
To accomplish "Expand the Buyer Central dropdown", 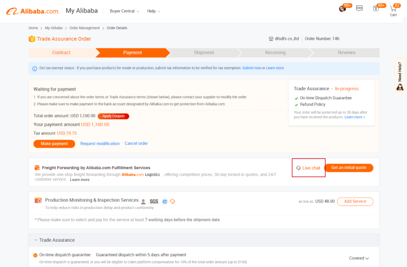I will pyautogui.click(x=124, y=11).
